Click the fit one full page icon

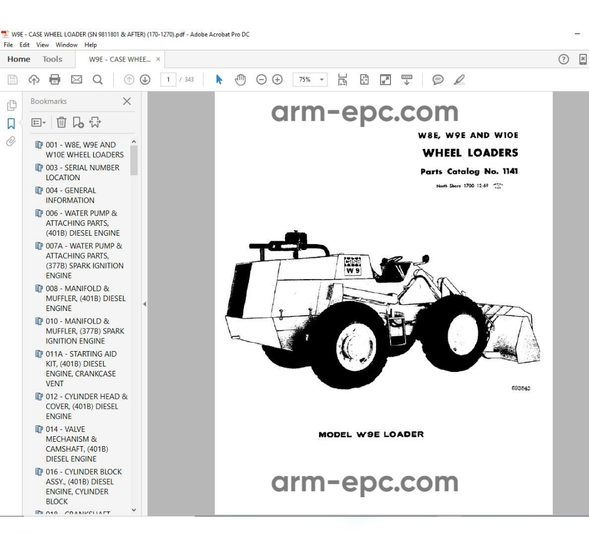(x=364, y=80)
